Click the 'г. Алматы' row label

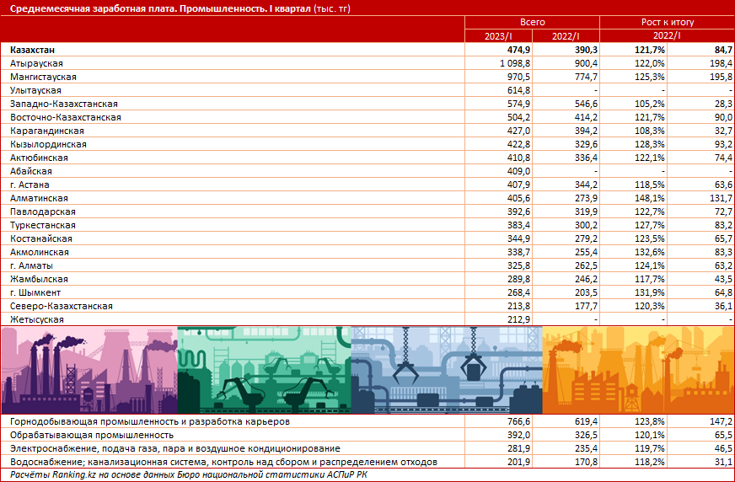coord(31,265)
